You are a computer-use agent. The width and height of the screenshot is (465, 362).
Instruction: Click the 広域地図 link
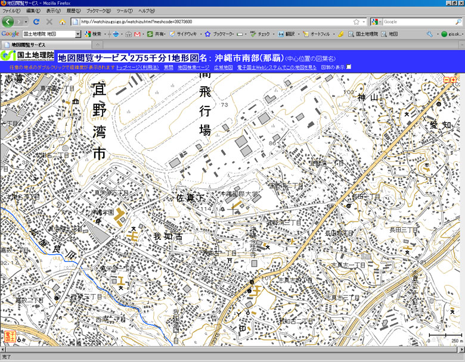click(223, 68)
